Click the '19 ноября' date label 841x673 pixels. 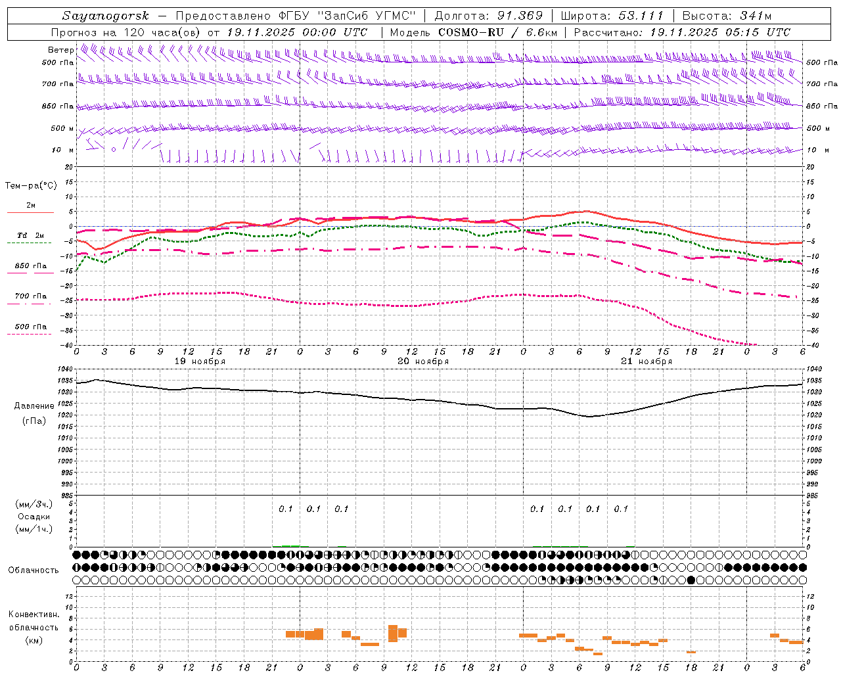200,361
